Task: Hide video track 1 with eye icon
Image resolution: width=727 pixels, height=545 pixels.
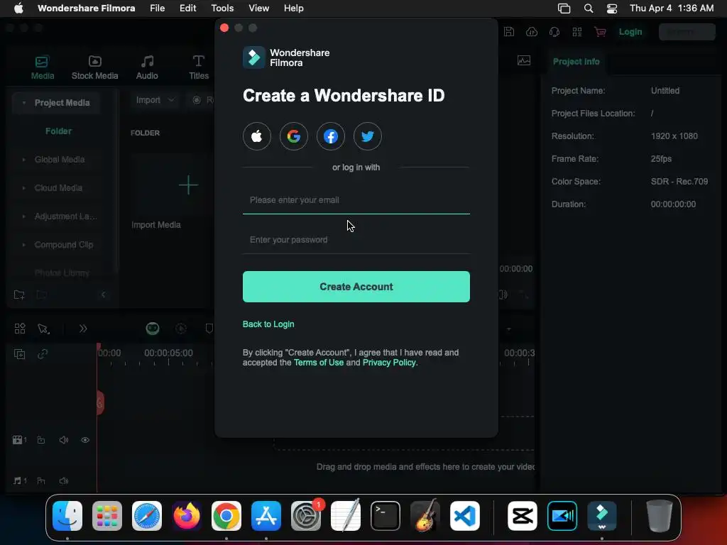Action: click(85, 440)
